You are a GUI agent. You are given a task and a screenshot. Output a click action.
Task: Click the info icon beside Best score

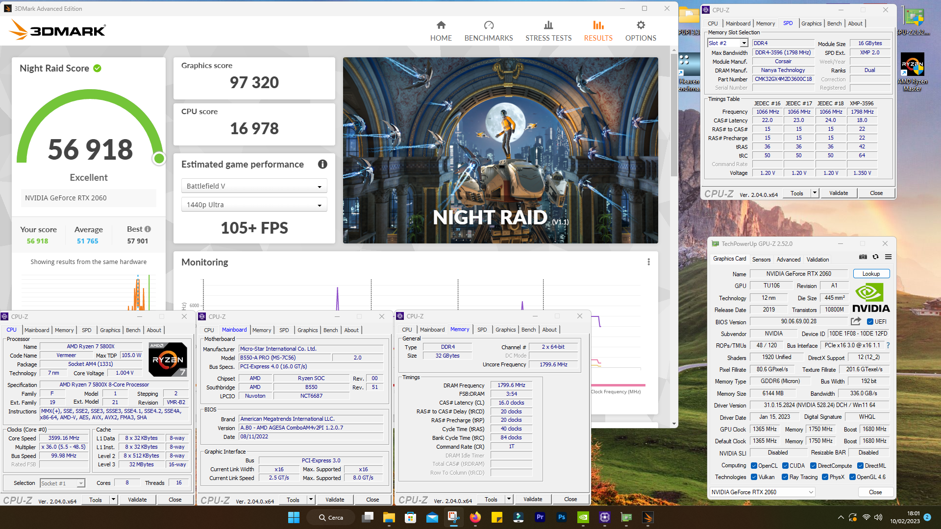click(x=148, y=229)
